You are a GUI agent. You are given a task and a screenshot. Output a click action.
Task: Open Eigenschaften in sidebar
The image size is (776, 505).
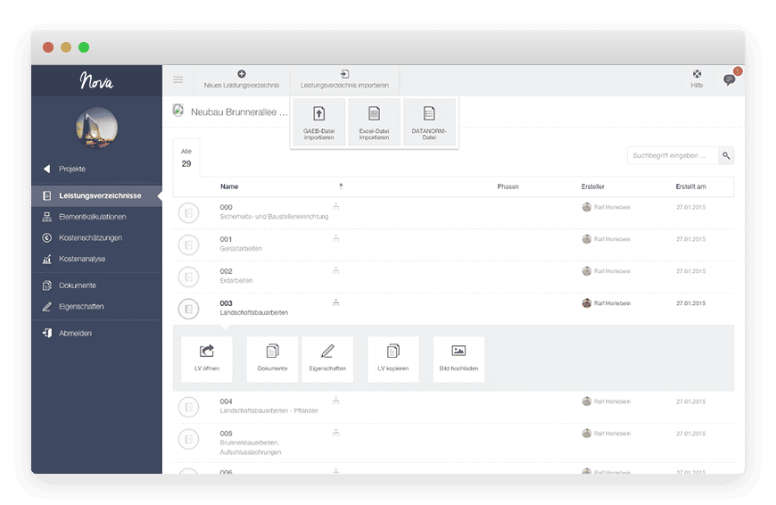(73, 307)
